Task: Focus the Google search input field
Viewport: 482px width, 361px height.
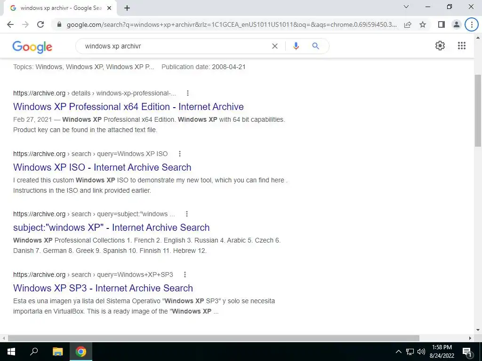Action: pyautogui.click(x=175, y=46)
